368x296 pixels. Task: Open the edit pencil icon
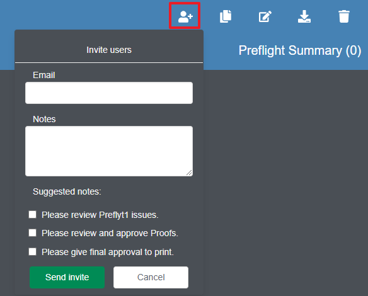[265, 16]
